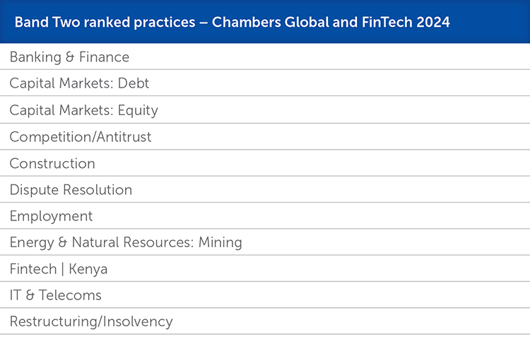
Task: Select the Fintech | Kenya row
Action: click(x=265, y=268)
